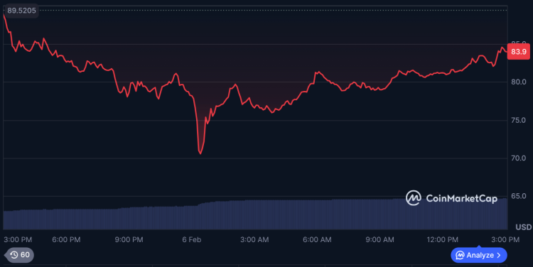This screenshot has height=267, width=533.
Task: Click the lowest dip point on price line
Action: point(200,153)
